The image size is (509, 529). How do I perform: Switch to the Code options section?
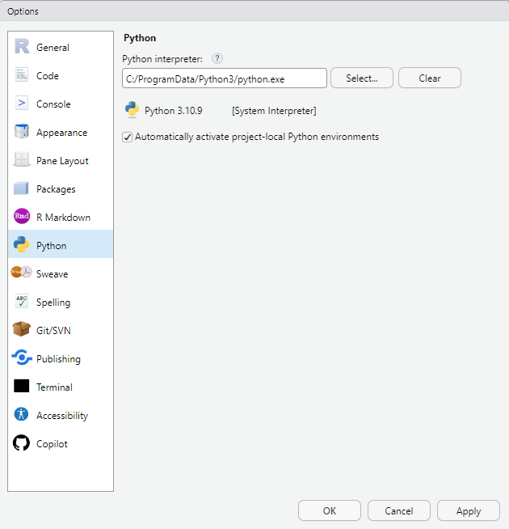click(x=61, y=75)
